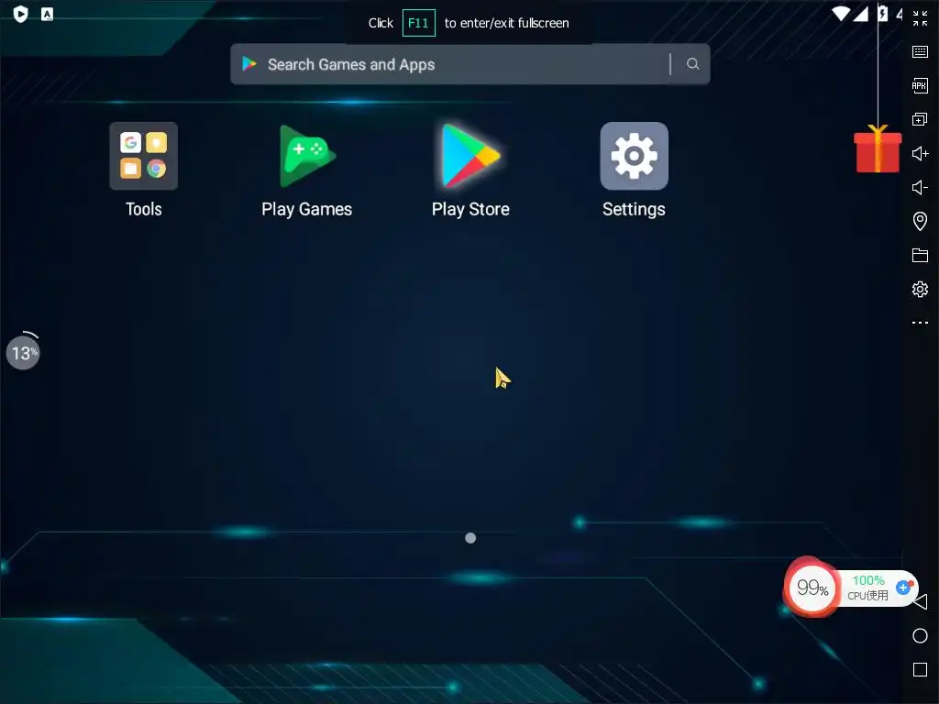The image size is (939, 704).
Task: Click the Wi-Fi signal status icon
Action: [842, 14]
